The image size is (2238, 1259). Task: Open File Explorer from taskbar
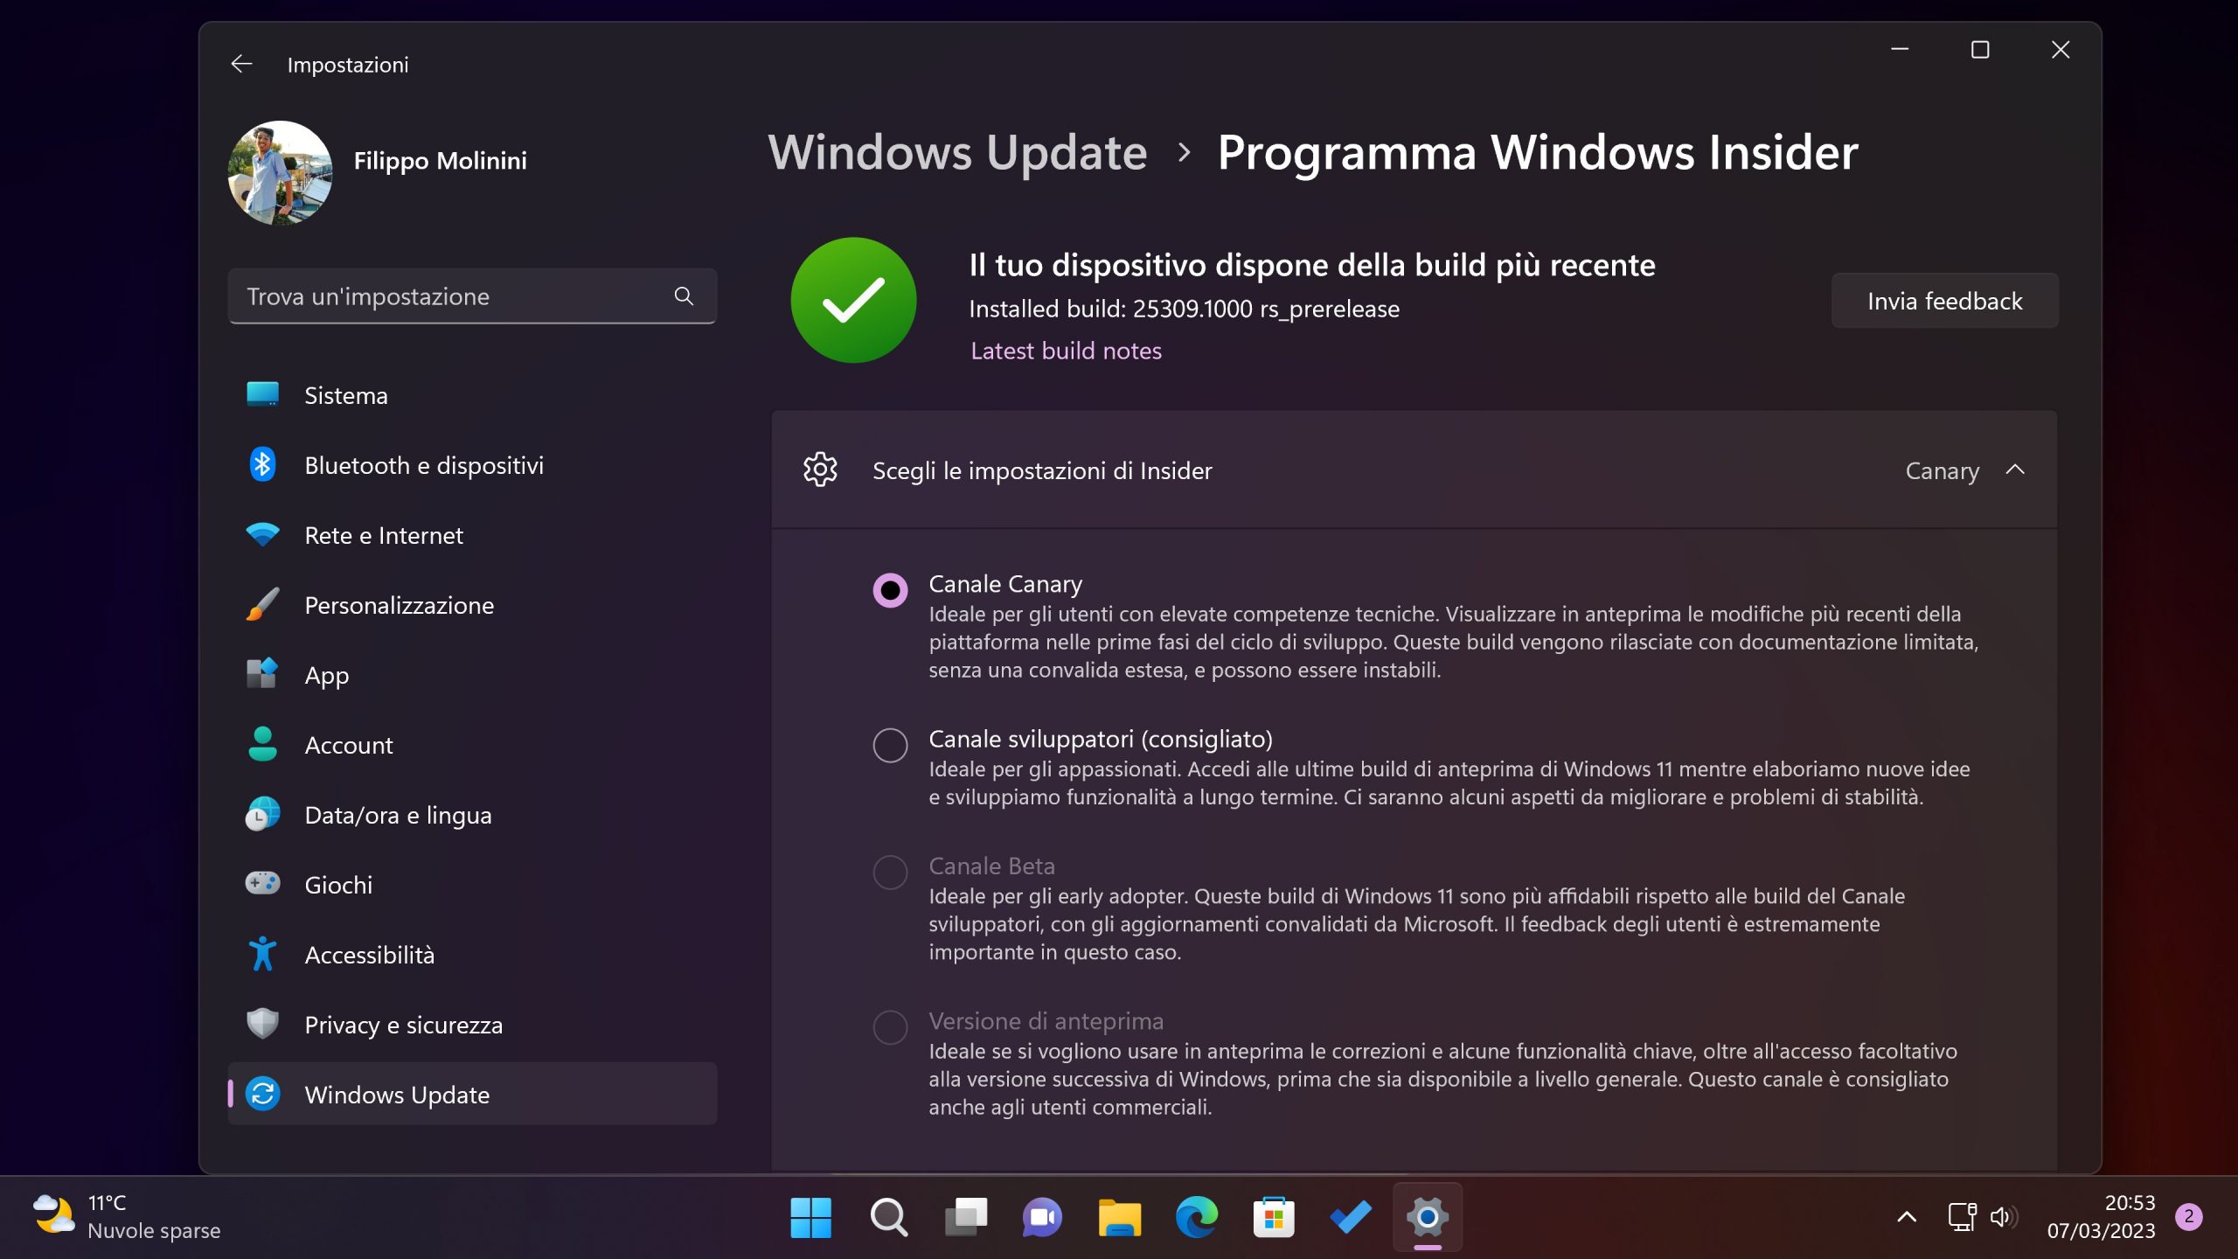click(x=1119, y=1217)
